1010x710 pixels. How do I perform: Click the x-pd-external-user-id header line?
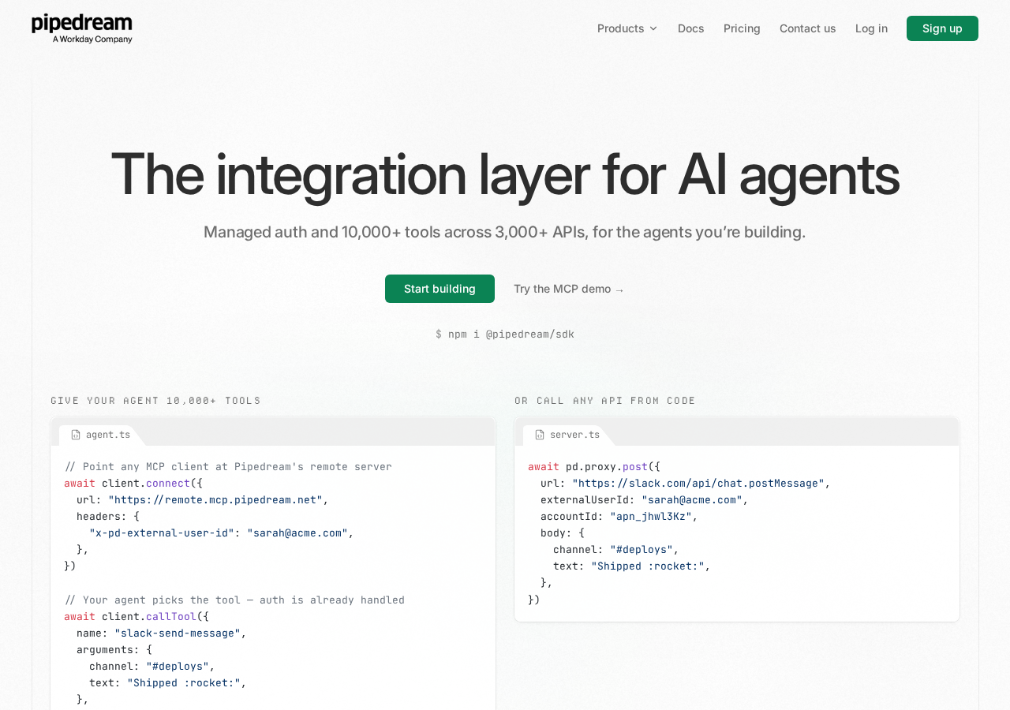[222, 533]
